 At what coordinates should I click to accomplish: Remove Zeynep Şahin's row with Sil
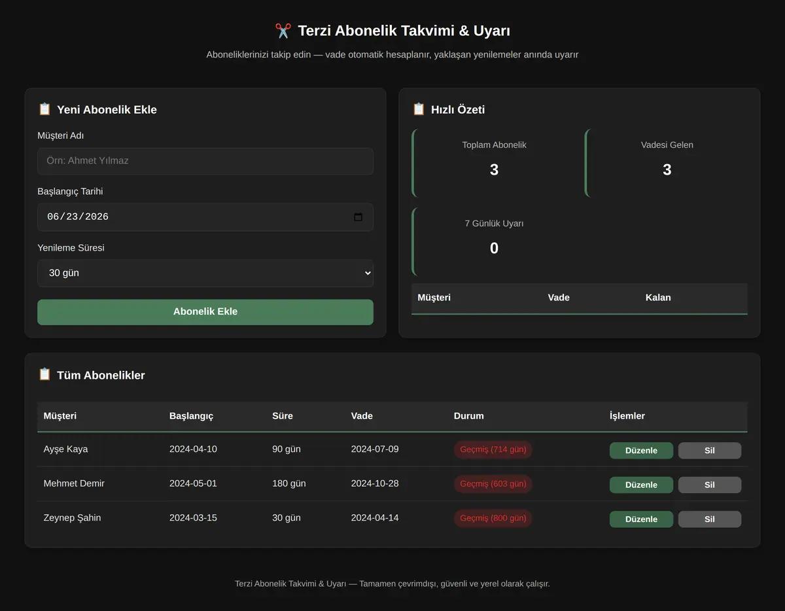tap(710, 519)
